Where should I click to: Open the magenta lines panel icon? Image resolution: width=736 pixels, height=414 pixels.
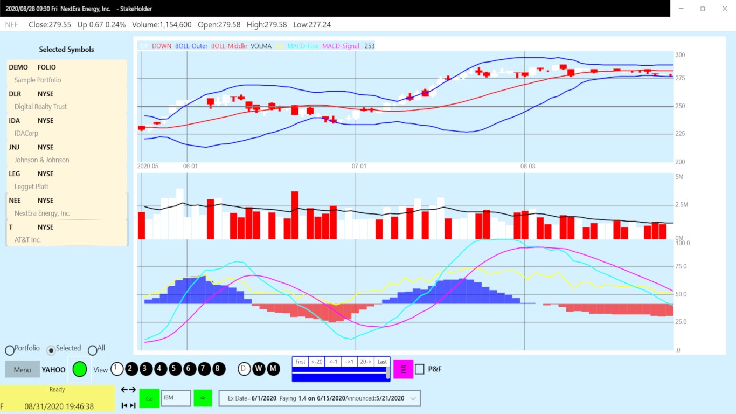pyautogui.click(x=404, y=369)
